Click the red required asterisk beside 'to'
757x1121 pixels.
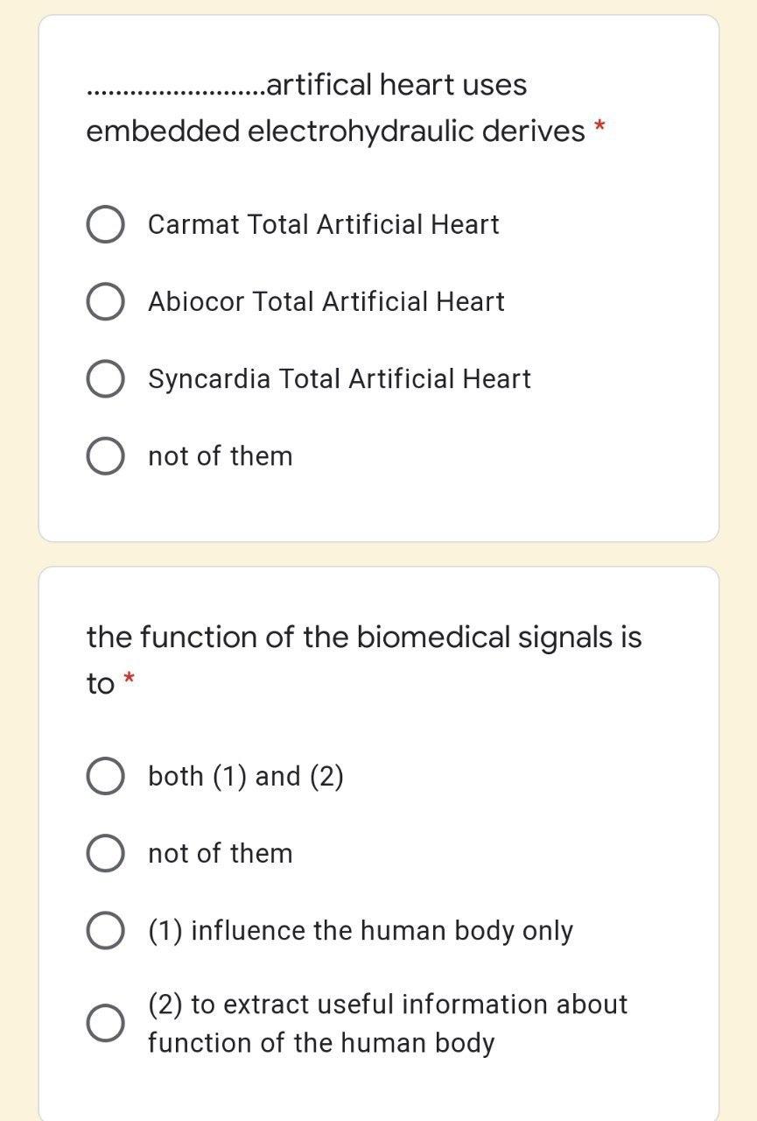point(130,679)
